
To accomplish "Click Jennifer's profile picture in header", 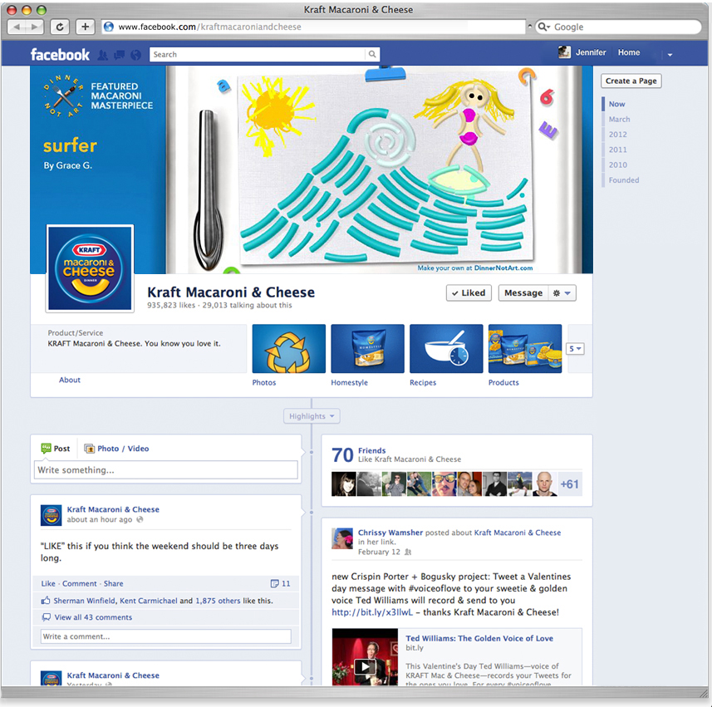I will point(564,52).
